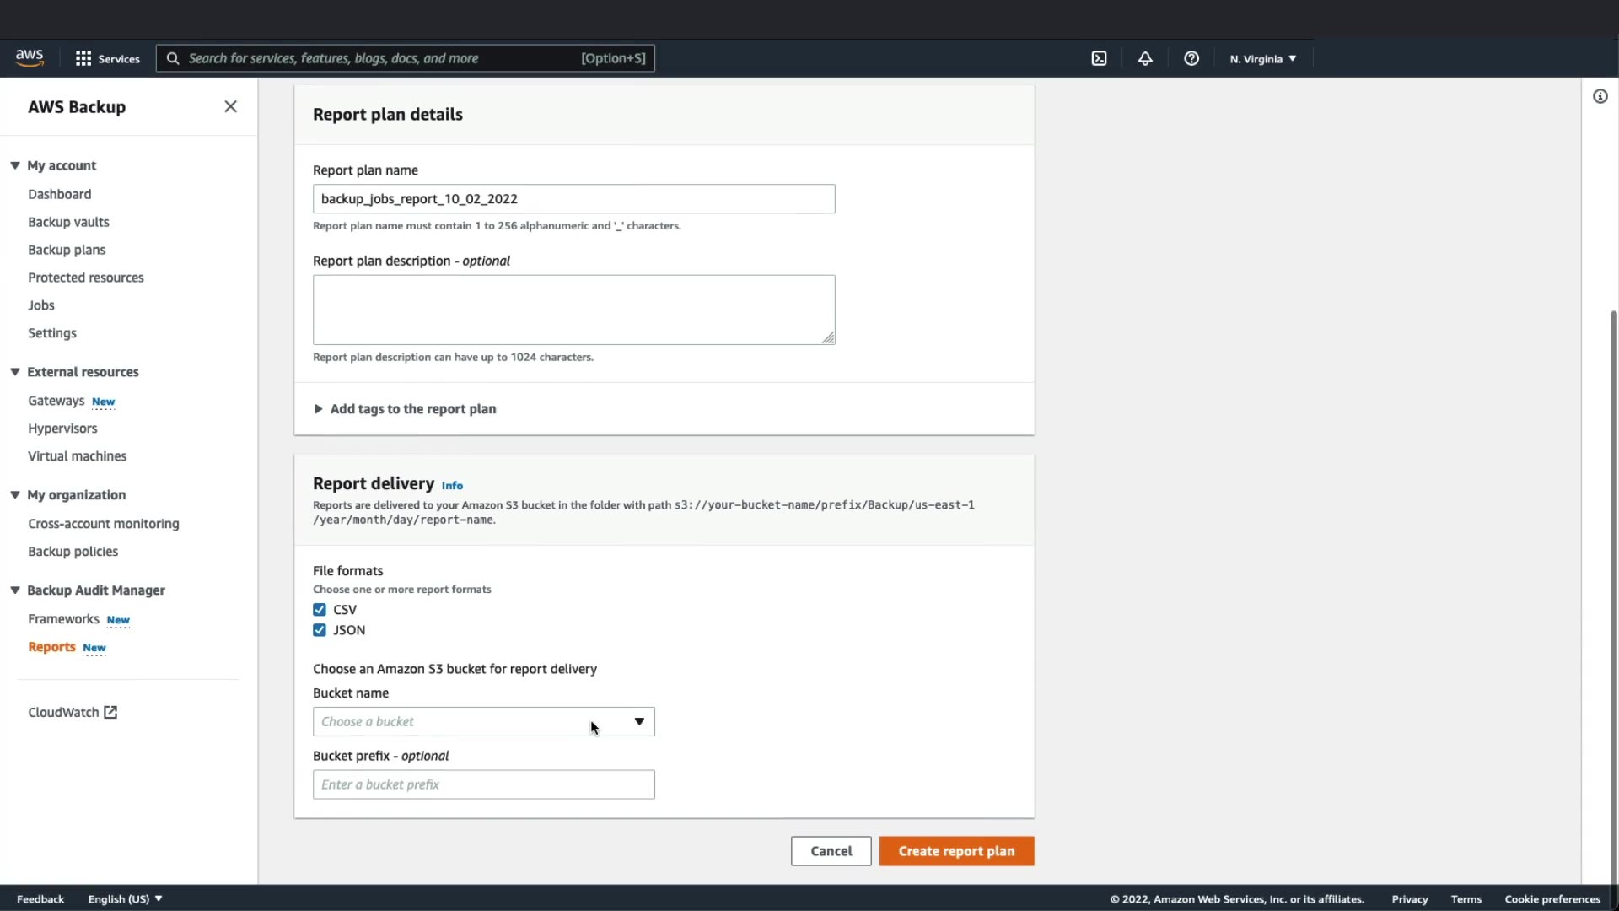Viewport: 1619px width, 911px height.
Task: Click the search magnifier icon
Action: pos(173,58)
